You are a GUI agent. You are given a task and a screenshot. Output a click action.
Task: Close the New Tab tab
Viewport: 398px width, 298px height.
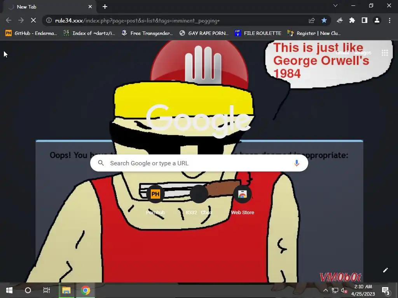(x=90, y=7)
